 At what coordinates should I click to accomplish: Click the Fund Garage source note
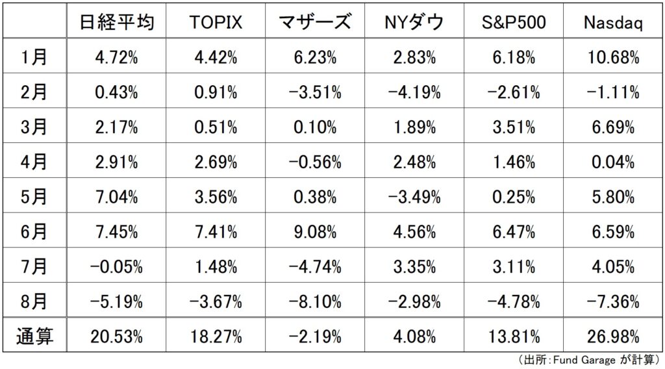589,360
